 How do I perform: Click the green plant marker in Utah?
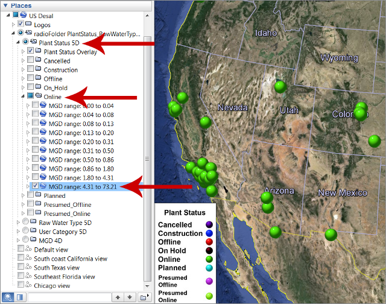279,87
